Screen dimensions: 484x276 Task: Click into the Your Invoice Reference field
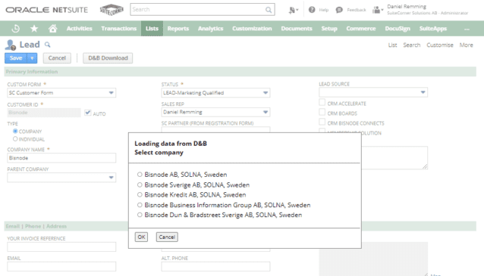[61, 247]
